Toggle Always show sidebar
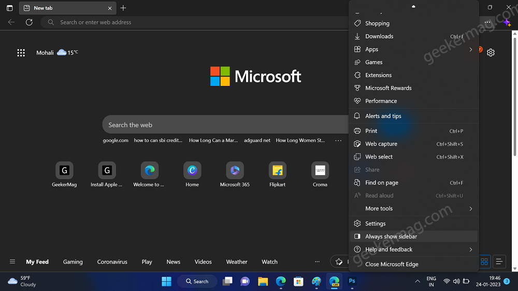 click(413, 237)
